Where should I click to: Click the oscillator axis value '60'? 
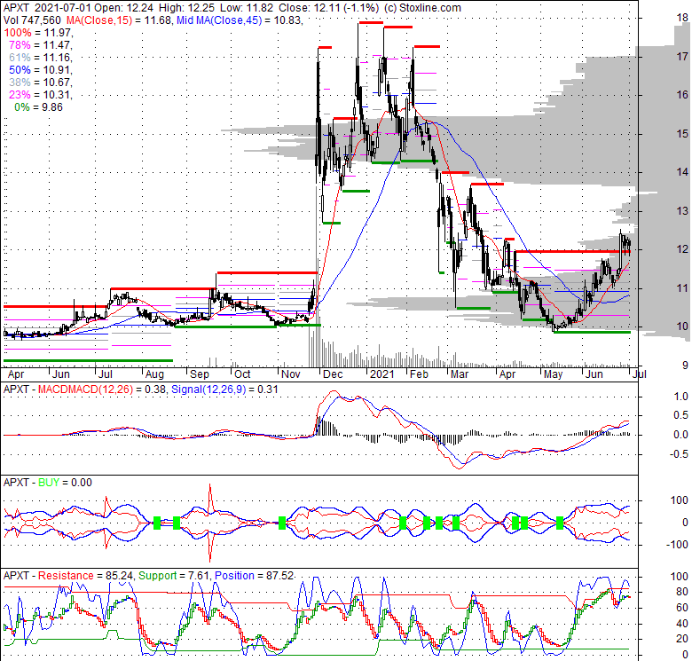pyautogui.click(x=683, y=608)
